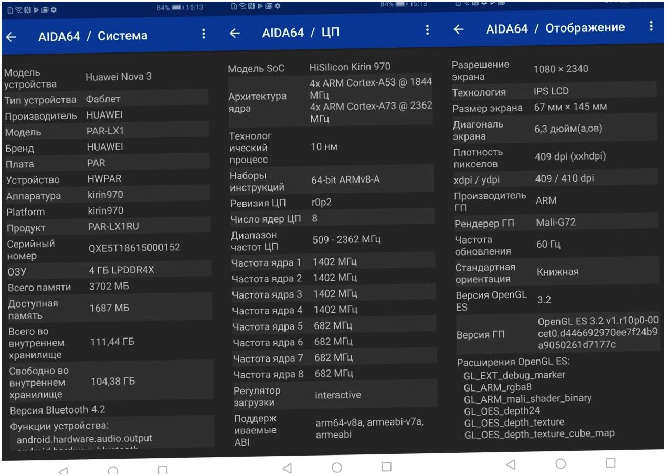Select the 67 мм × 145 мм screen size
Image resolution: width=666 pixels, height=476 pixels.
click(x=570, y=108)
